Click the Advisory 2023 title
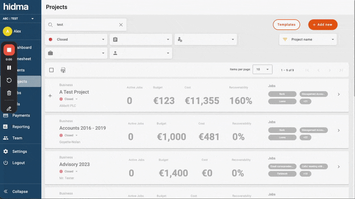Screen dimensions: 355x199 tap(74, 164)
